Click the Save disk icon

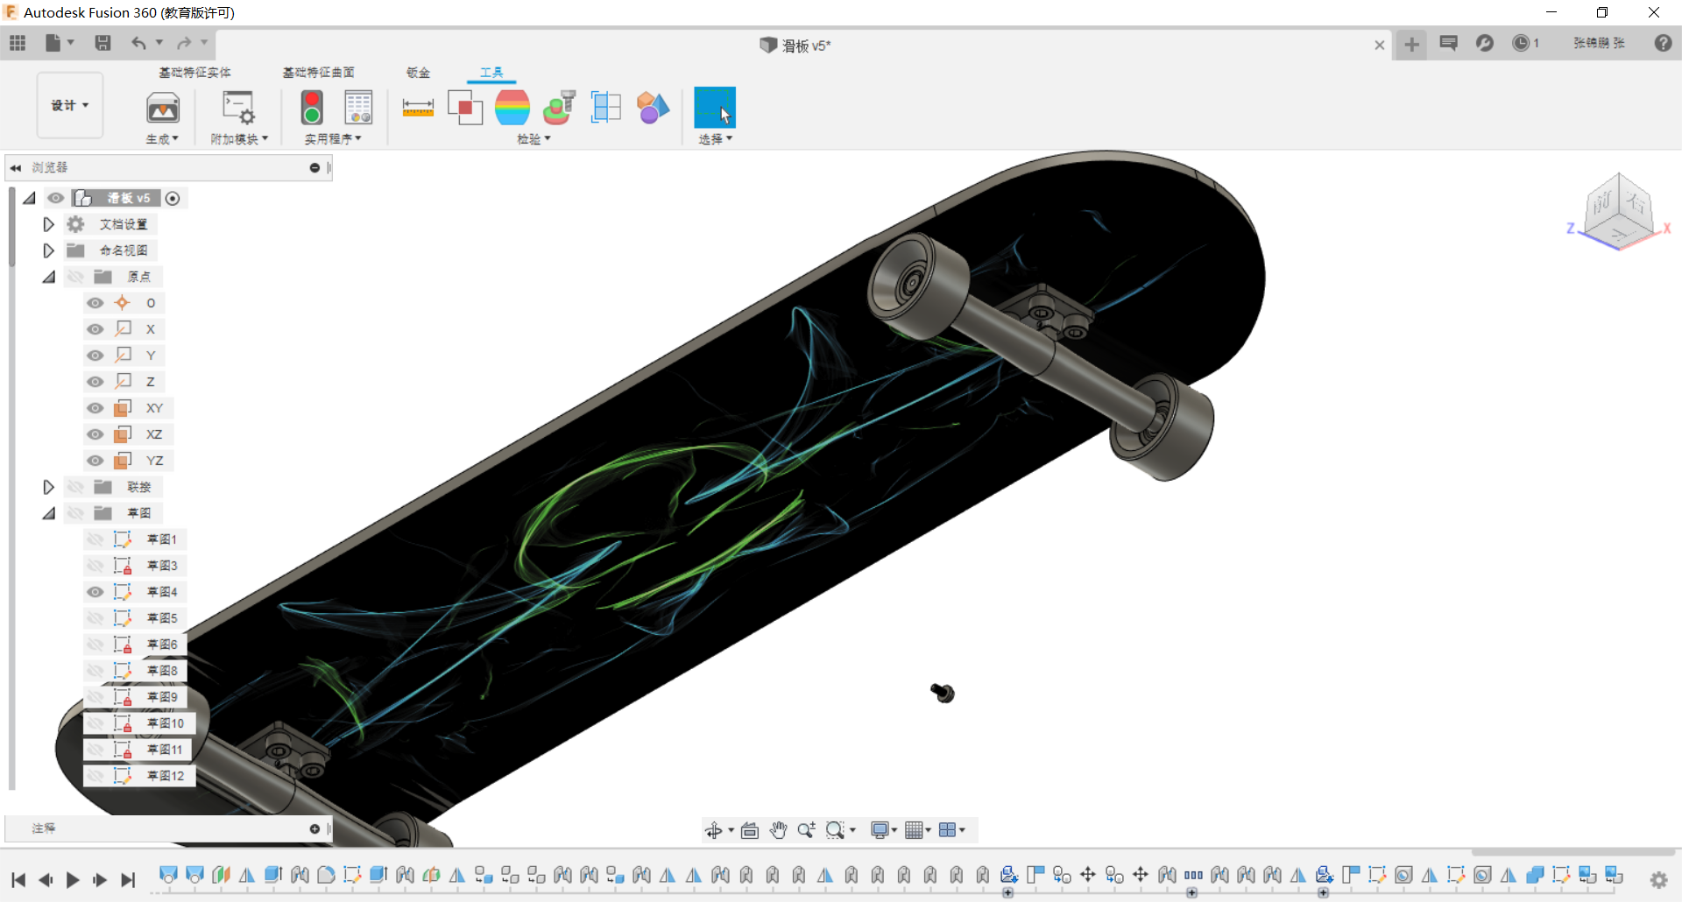[x=102, y=43]
